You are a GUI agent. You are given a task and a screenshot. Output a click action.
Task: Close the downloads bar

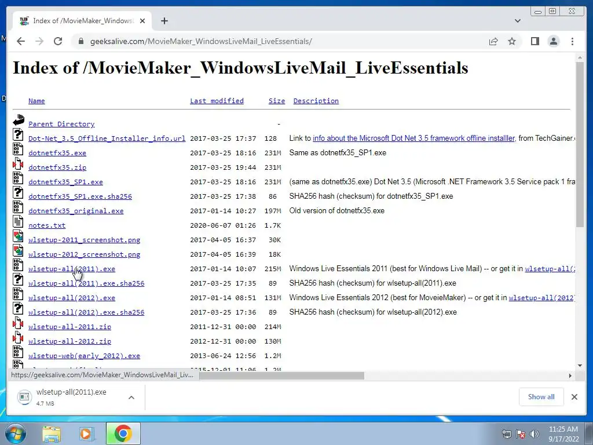tap(574, 397)
